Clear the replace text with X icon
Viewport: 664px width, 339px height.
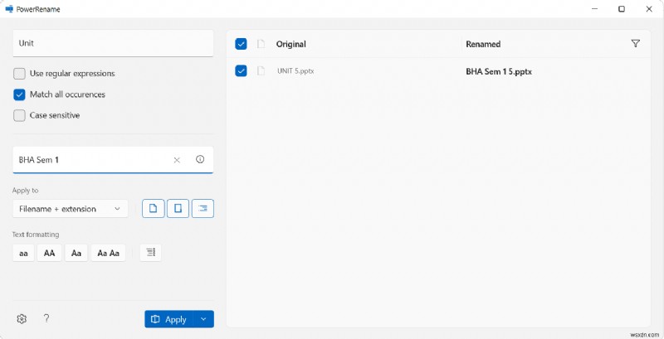click(x=177, y=160)
